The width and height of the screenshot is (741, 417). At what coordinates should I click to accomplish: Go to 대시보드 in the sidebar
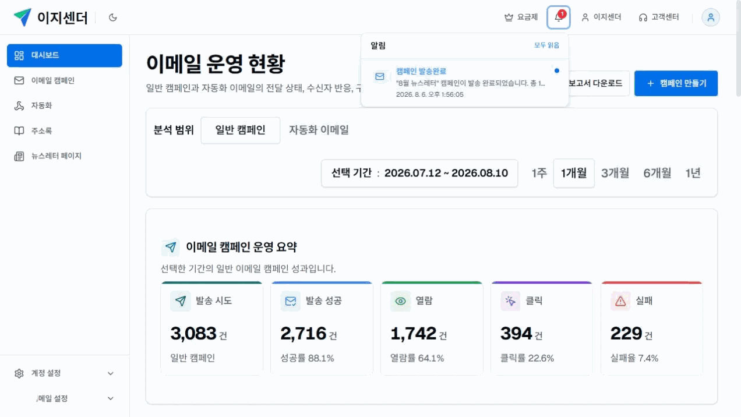(x=65, y=55)
